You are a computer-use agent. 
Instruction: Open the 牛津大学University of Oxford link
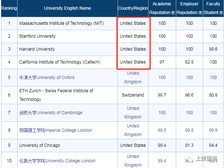tap(47, 78)
